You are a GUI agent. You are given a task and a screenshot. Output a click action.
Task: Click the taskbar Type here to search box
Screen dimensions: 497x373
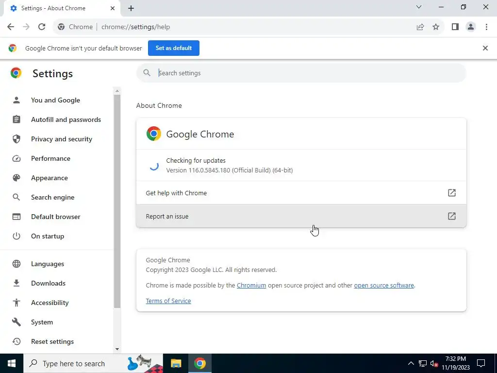[x=93, y=363]
